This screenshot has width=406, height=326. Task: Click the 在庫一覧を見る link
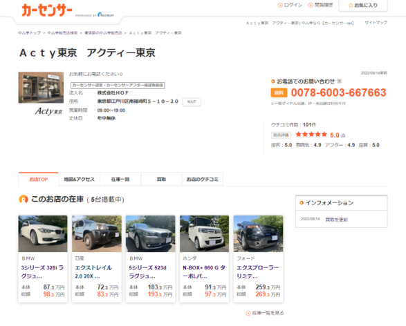click(x=265, y=313)
